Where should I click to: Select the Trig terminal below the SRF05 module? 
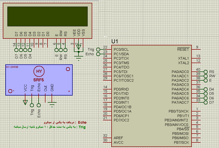pos(32,105)
